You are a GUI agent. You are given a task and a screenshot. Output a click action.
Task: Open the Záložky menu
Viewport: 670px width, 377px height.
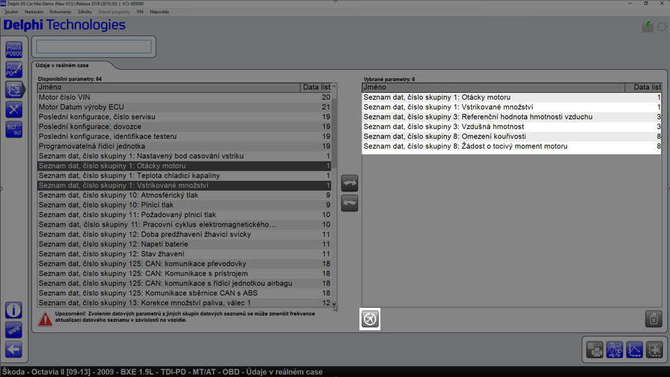tap(84, 12)
